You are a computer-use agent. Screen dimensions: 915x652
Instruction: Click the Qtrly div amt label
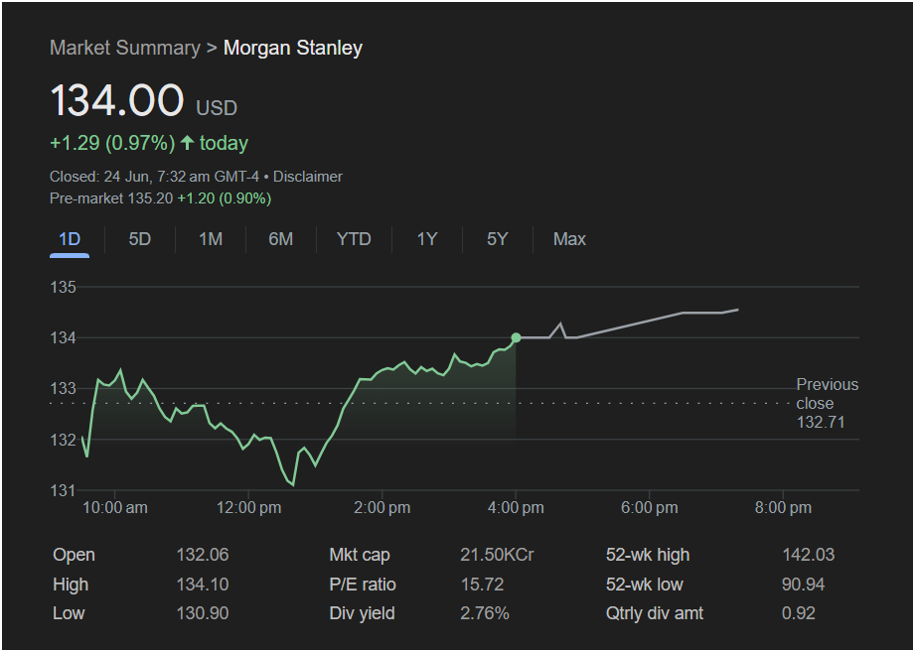[x=655, y=613]
